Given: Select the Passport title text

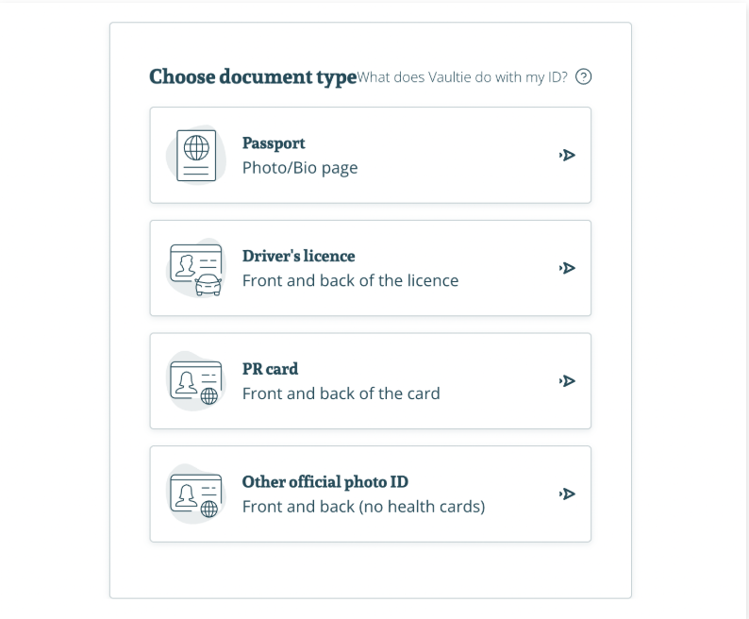Looking at the screenshot, I should point(274,142).
